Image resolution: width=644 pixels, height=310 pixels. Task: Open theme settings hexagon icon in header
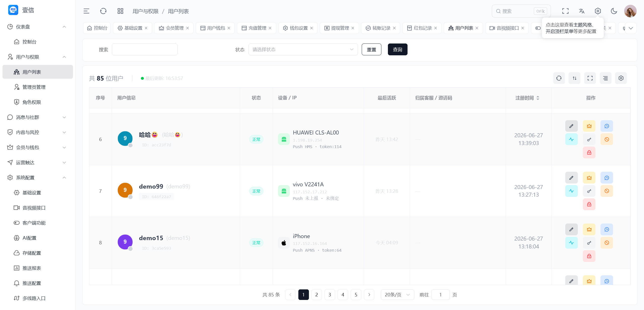pyautogui.click(x=598, y=11)
